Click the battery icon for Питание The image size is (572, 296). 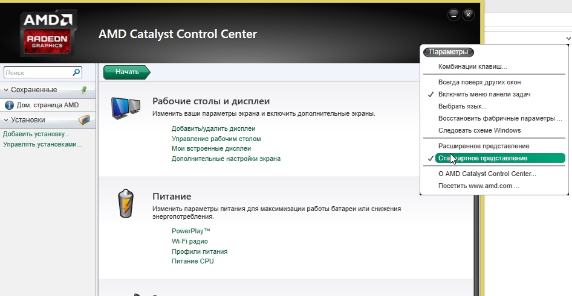pos(125,203)
